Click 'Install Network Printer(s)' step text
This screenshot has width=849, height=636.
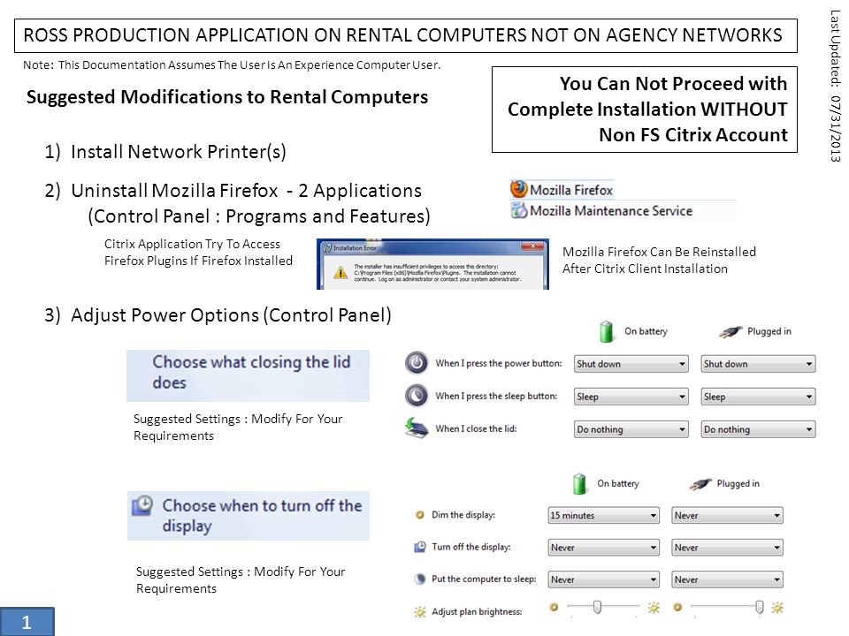coord(178,152)
